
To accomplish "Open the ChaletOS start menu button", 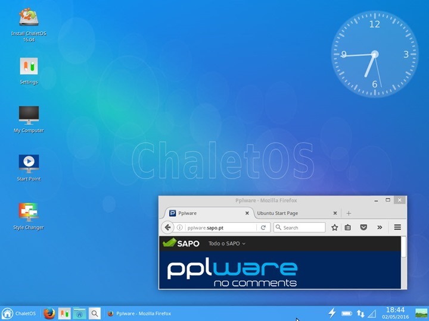I will 18,313.
